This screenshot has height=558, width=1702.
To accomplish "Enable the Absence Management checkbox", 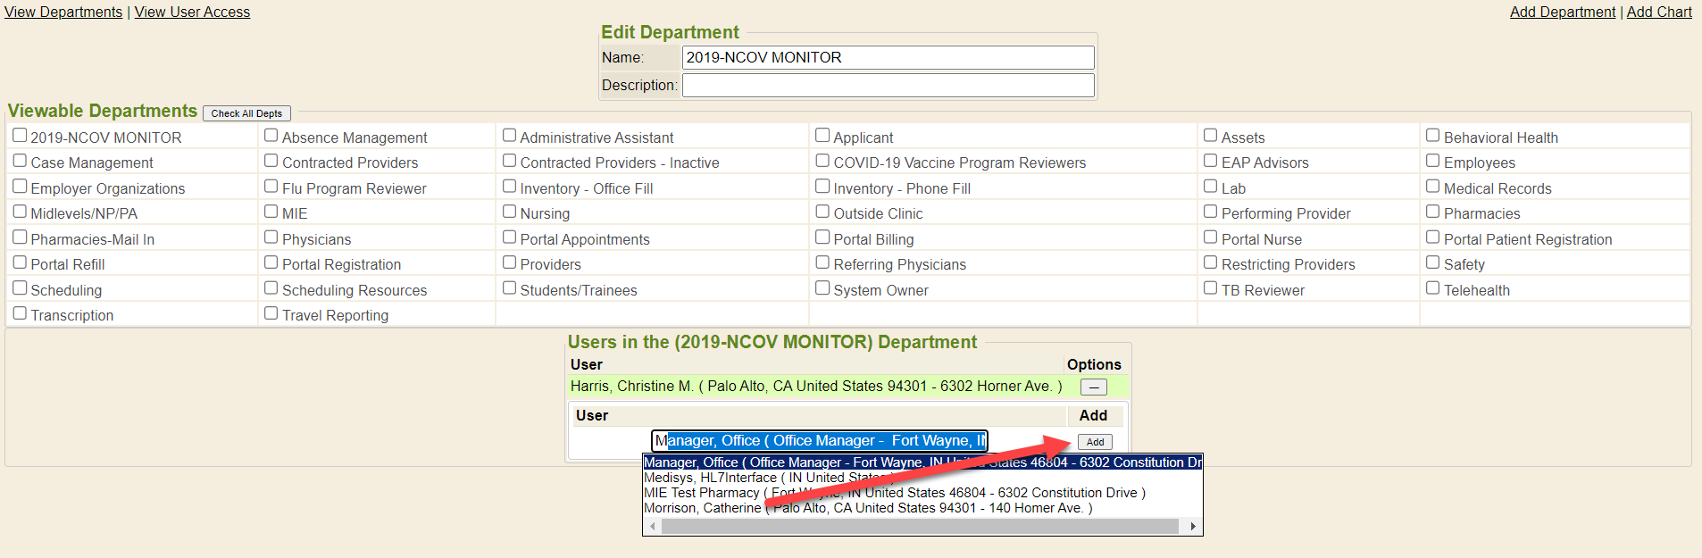I will coord(271,136).
